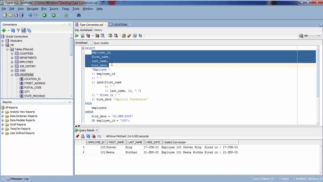The image size is (323, 182).
Task: Switch to the LOCATIONS tab
Action: (x=120, y=25)
